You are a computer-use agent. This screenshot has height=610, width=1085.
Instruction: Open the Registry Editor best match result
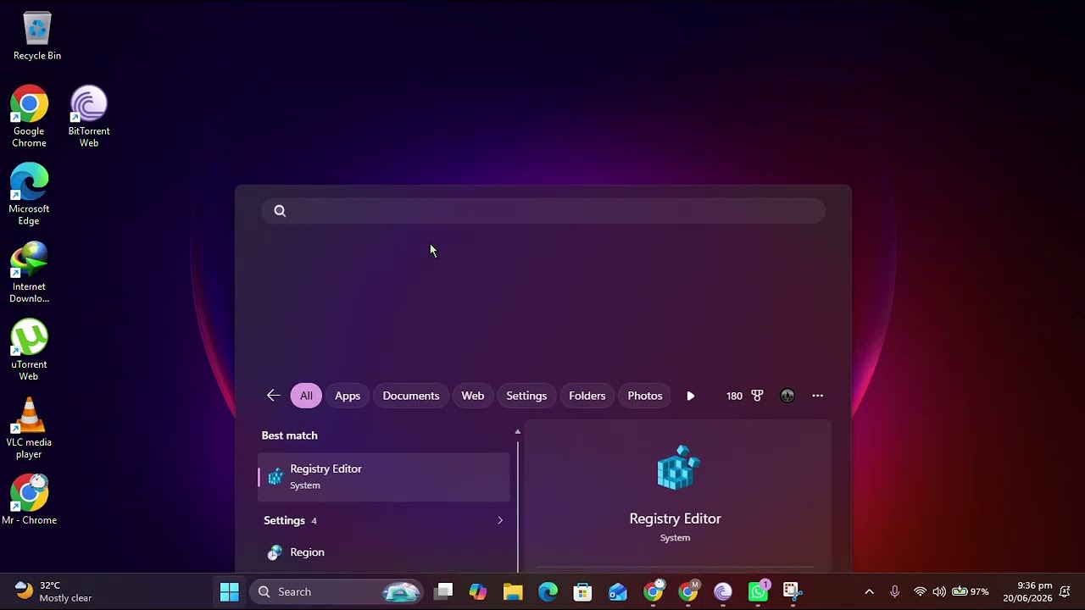pos(384,477)
